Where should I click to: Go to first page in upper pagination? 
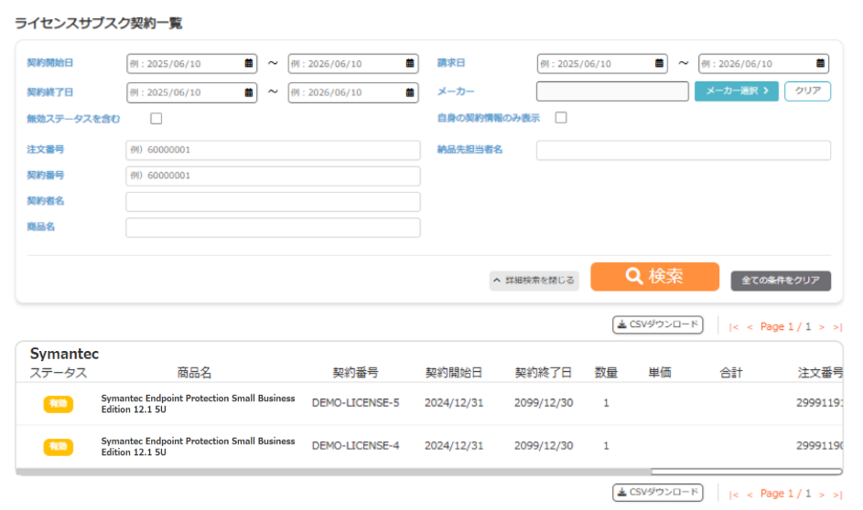(734, 327)
